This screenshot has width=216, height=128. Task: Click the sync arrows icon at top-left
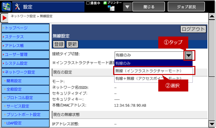pos(6,6)
